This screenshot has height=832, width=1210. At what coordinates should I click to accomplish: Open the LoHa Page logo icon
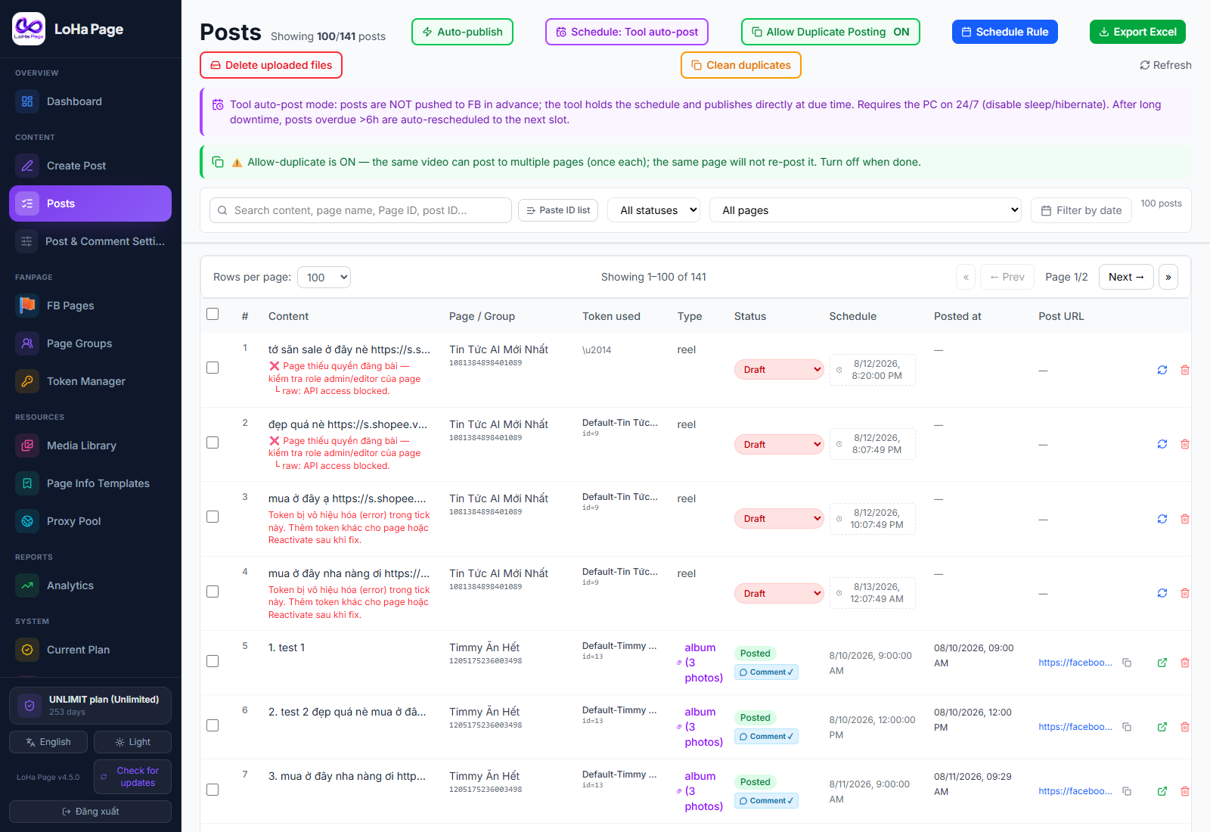coord(29,29)
